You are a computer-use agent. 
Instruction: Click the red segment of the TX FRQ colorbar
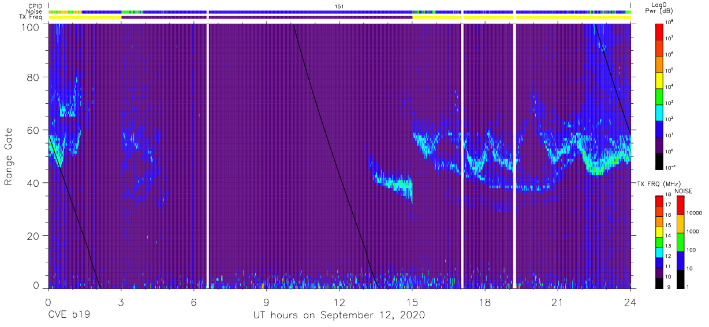click(659, 201)
